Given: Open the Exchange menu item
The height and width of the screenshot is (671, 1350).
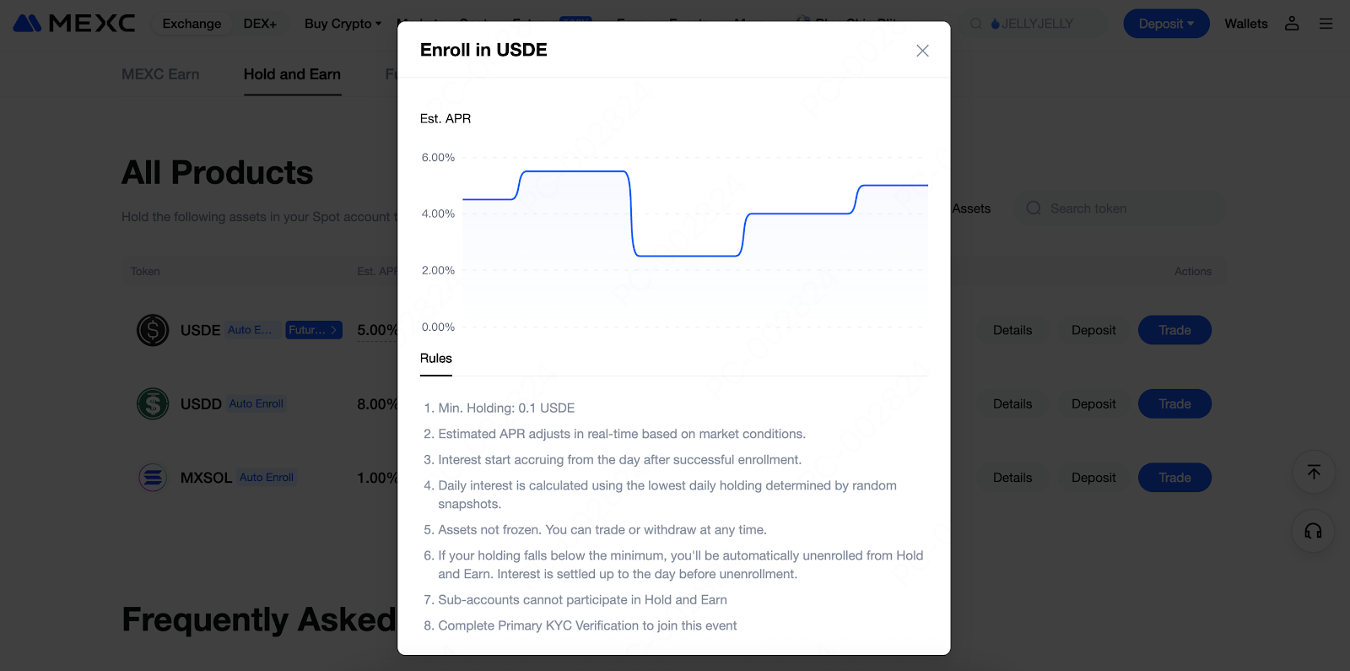Looking at the screenshot, I should [x=192, y=24].
